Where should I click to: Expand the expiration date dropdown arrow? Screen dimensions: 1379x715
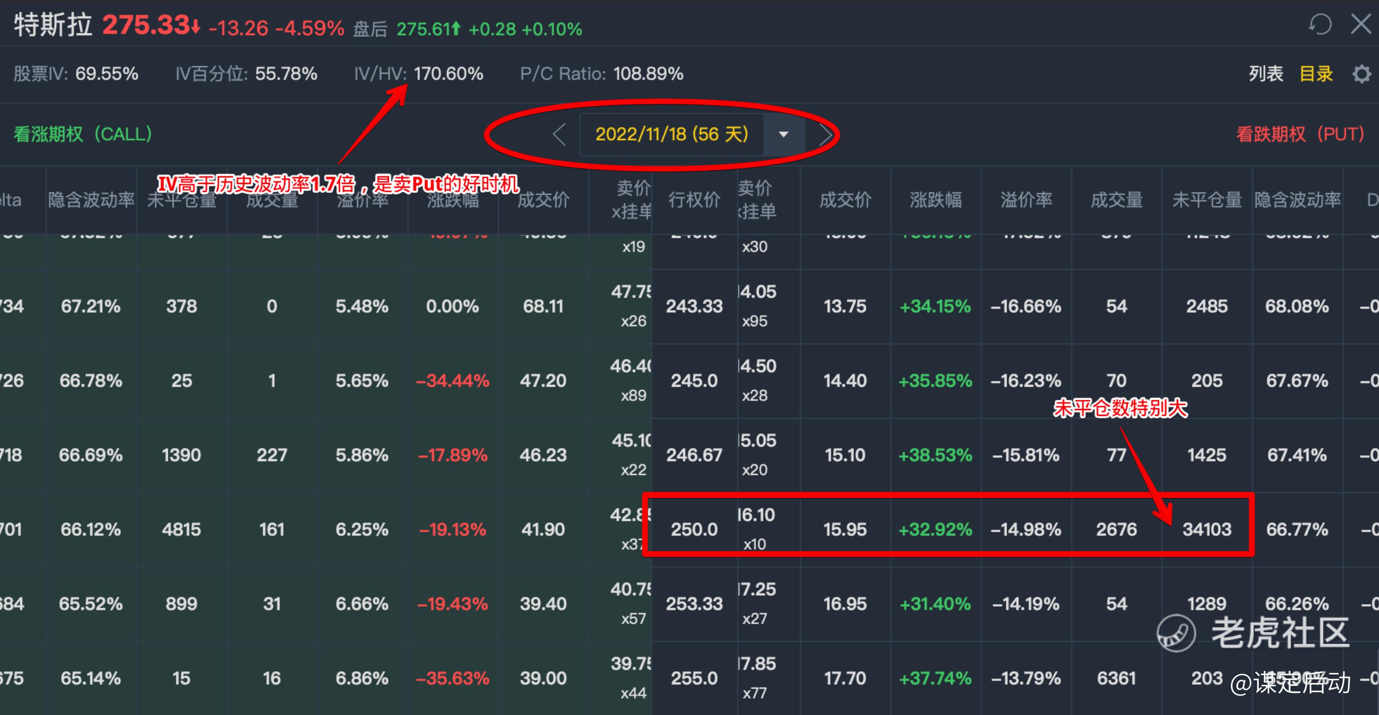pyautogui.click(x=783, y=134)
